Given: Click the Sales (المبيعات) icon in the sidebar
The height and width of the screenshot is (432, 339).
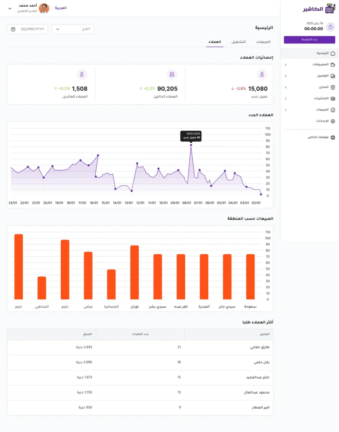Looking at the screenshot, I should click(333, 110).
